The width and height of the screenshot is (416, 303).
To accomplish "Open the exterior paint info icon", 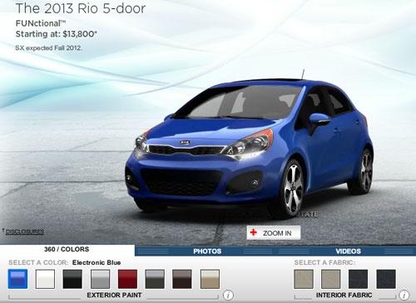I will click(x=228, y=295).
